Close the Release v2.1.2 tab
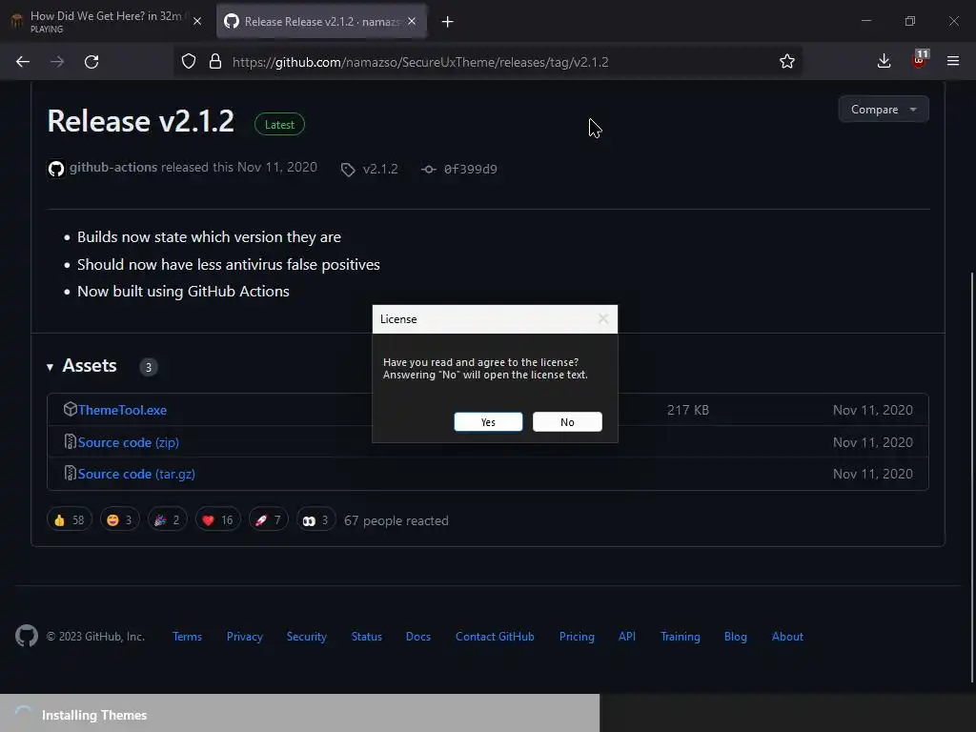This screenshot has width=976, height=732. pos(412,21)
